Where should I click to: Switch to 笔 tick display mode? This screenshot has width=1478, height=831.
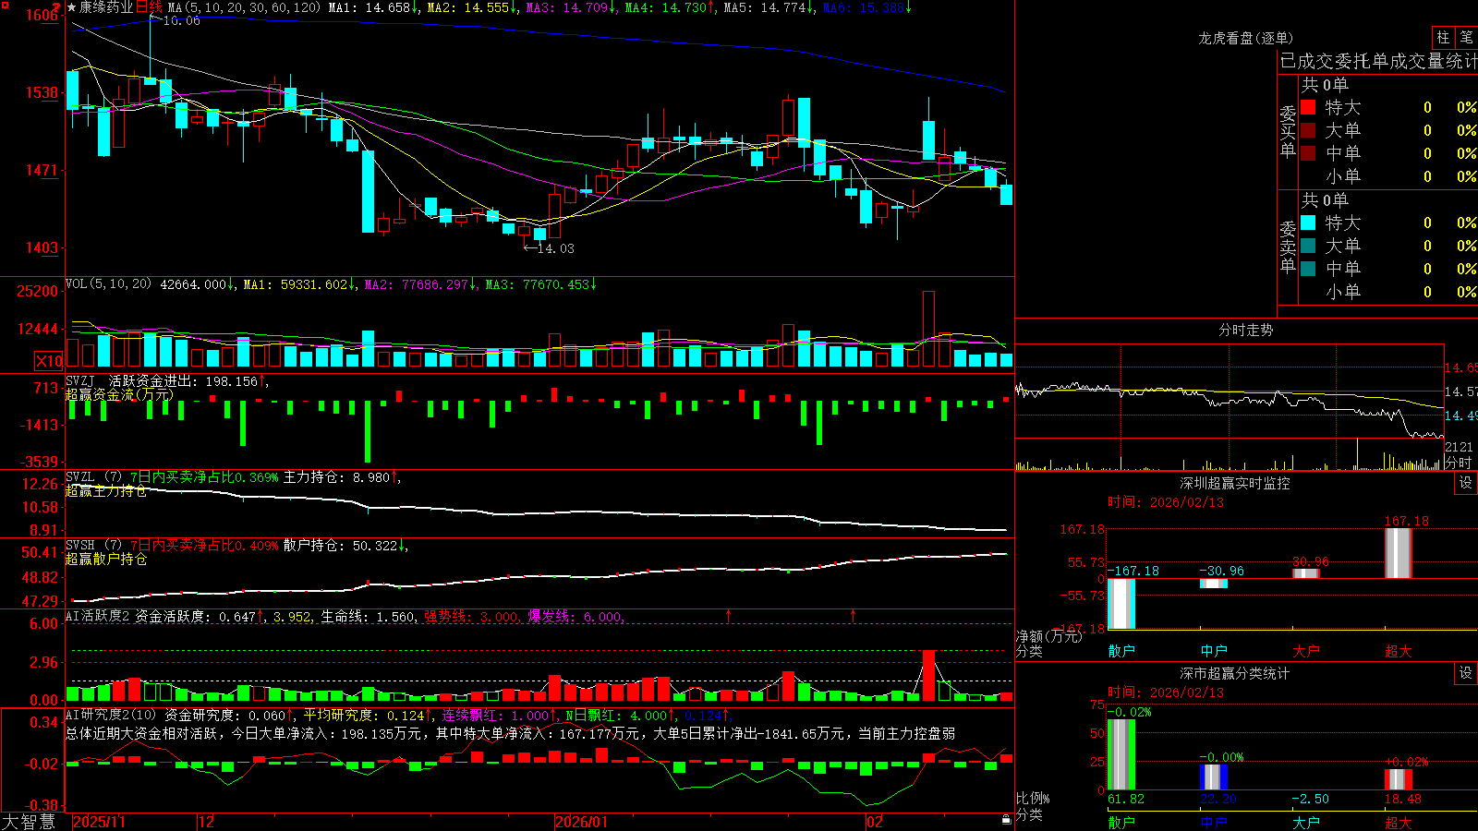1467,38
